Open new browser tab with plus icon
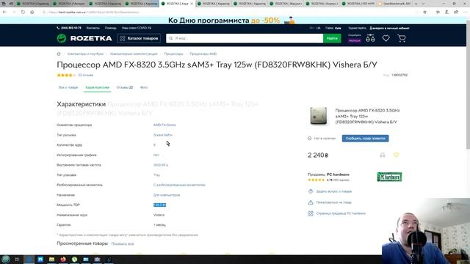This screenshot has height=264, width=470. click(416, 4)
